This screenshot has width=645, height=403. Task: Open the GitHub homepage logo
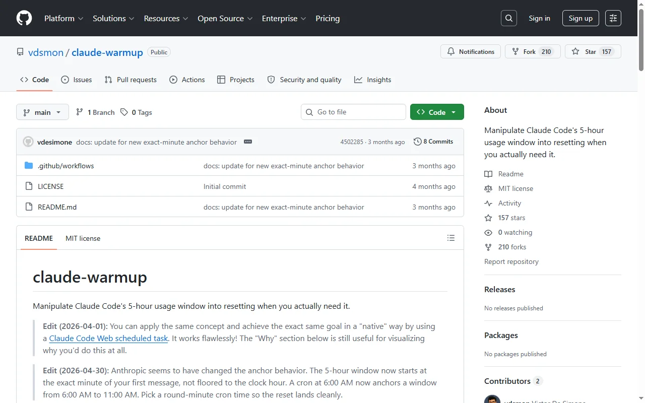pos(24,18)
